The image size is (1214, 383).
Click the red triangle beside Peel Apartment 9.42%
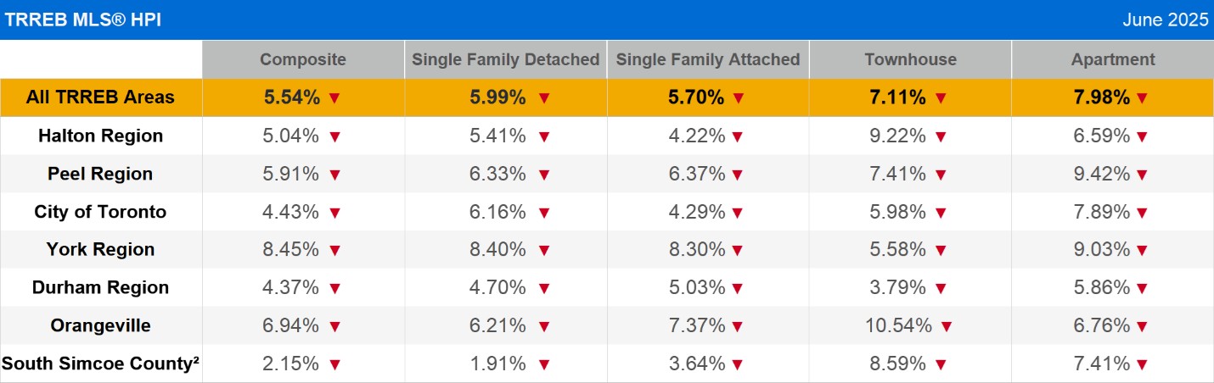point(1142,175)
